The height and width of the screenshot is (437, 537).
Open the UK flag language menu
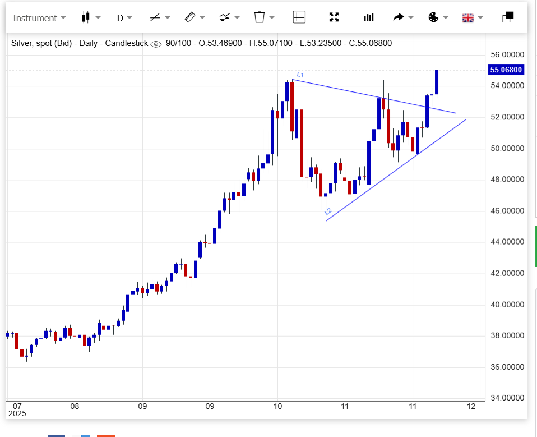pyautogui.click(x=467, y=17)
